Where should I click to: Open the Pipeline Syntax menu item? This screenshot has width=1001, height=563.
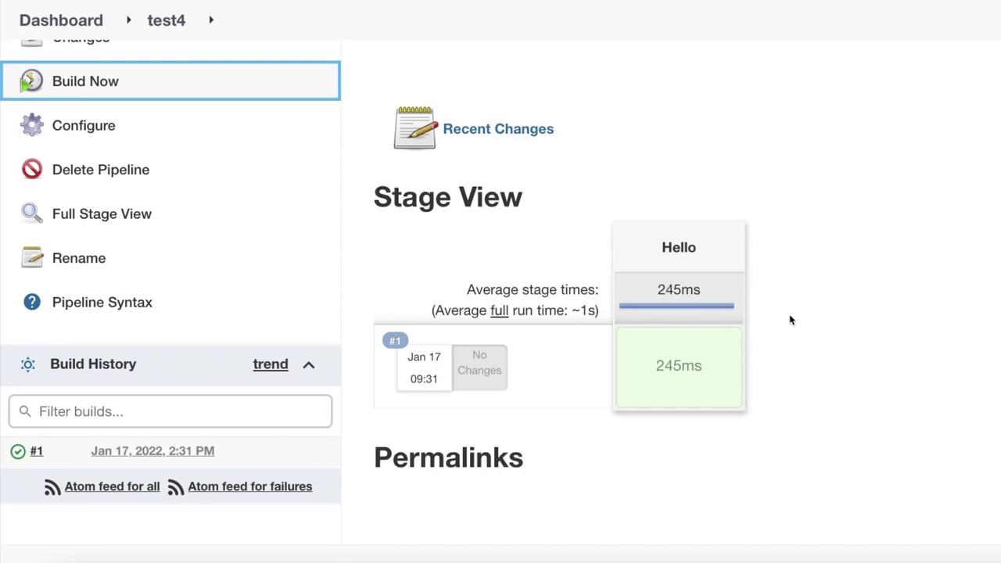coord(102,302)
